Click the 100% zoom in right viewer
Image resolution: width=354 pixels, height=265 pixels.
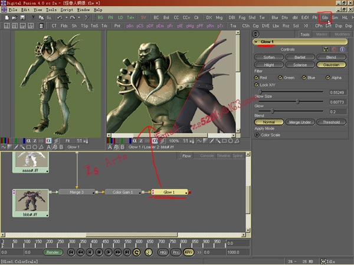pyautogui.click(x=173, y=141)
